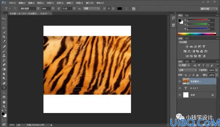
Task: Select the Pen tool
Action: click(4, 83)
